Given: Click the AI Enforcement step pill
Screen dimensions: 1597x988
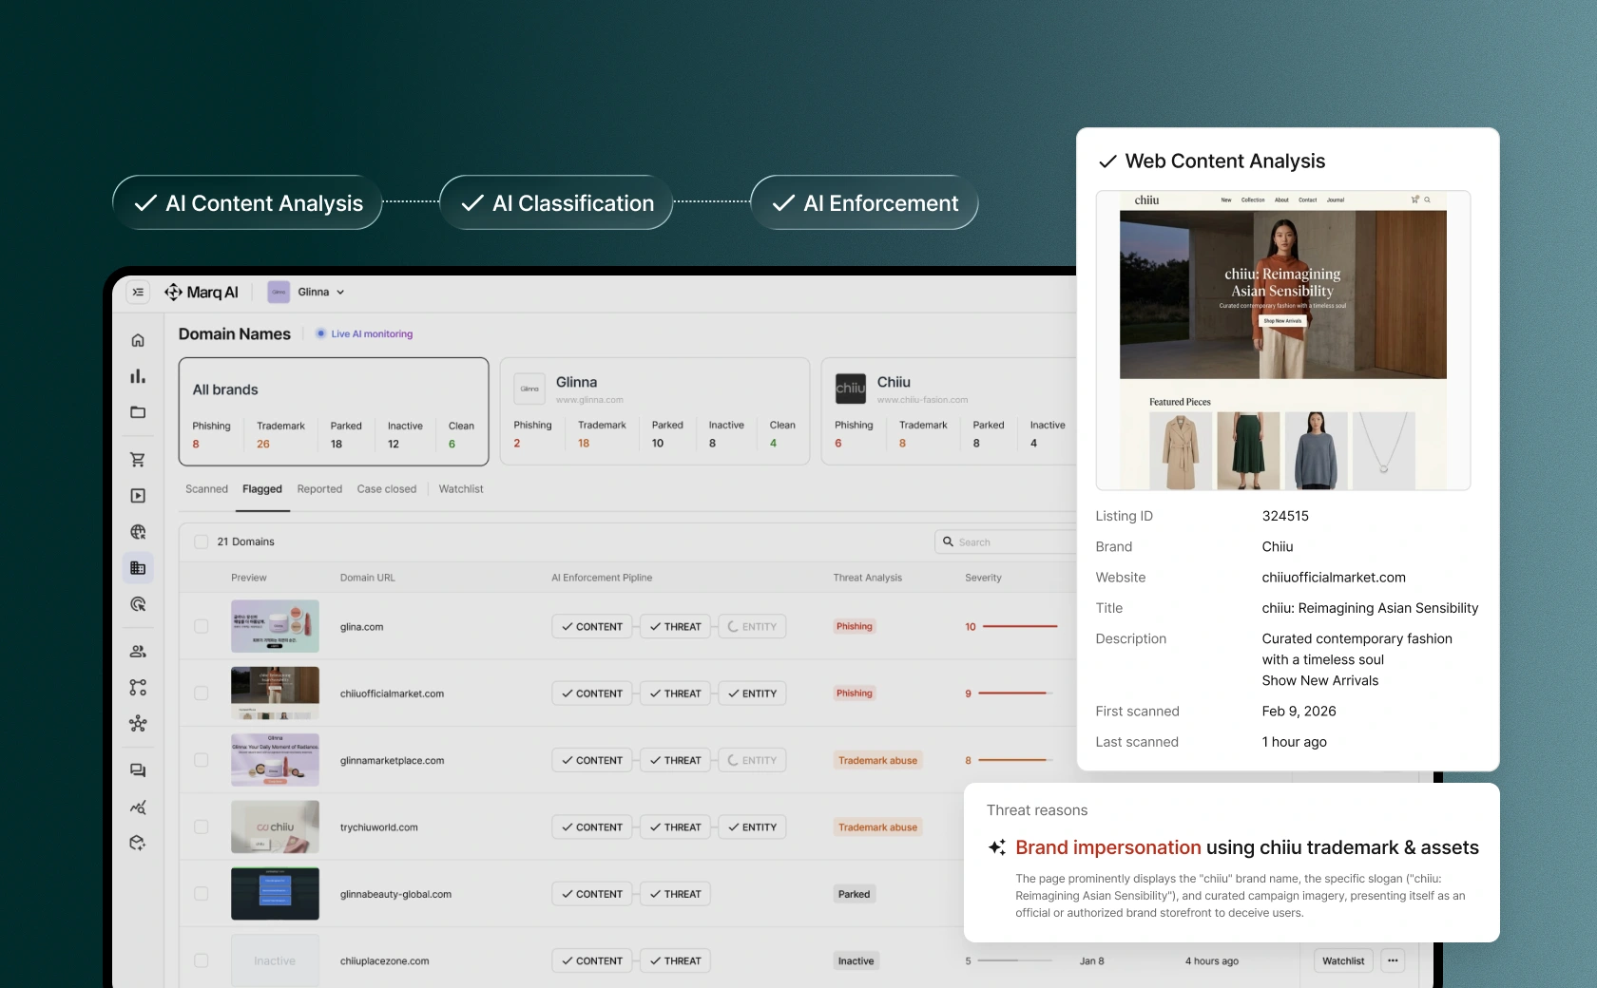Looking at the screenshot, I should pos(864,202).
